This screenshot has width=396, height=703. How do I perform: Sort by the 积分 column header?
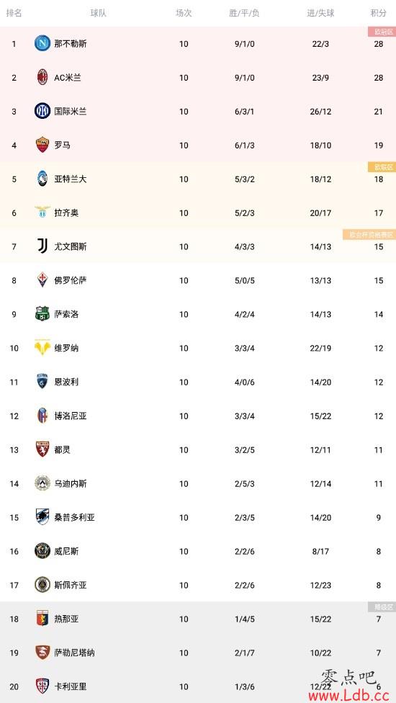click(x=379, y=13)
